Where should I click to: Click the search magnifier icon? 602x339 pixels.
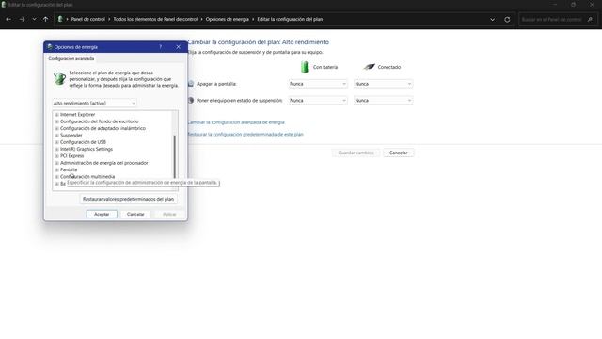pyautogui.click(x=590, y=19)
